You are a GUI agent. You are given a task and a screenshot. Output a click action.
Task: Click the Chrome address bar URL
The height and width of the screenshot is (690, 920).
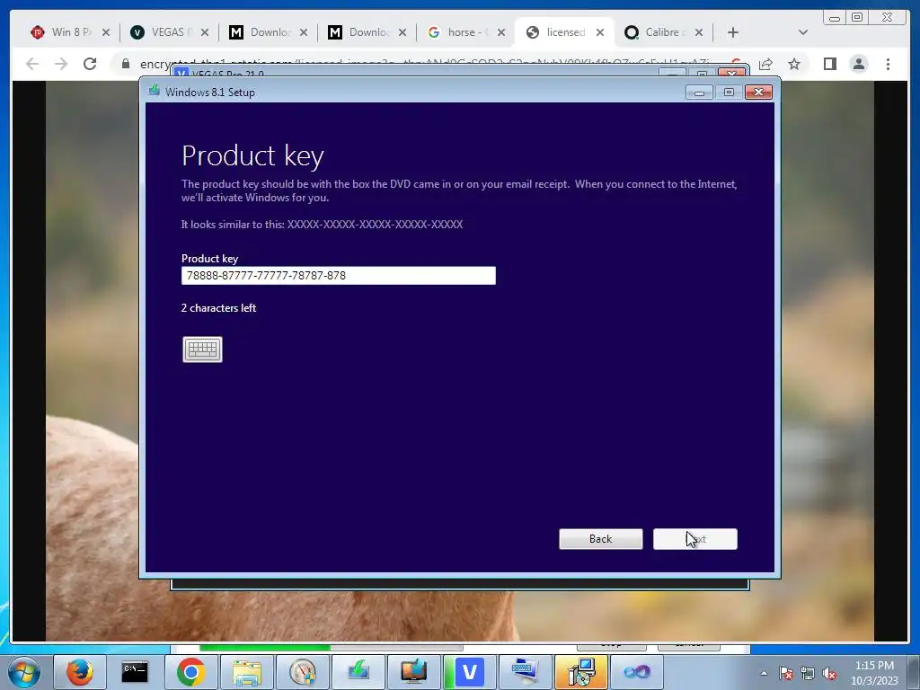(424, 64)
